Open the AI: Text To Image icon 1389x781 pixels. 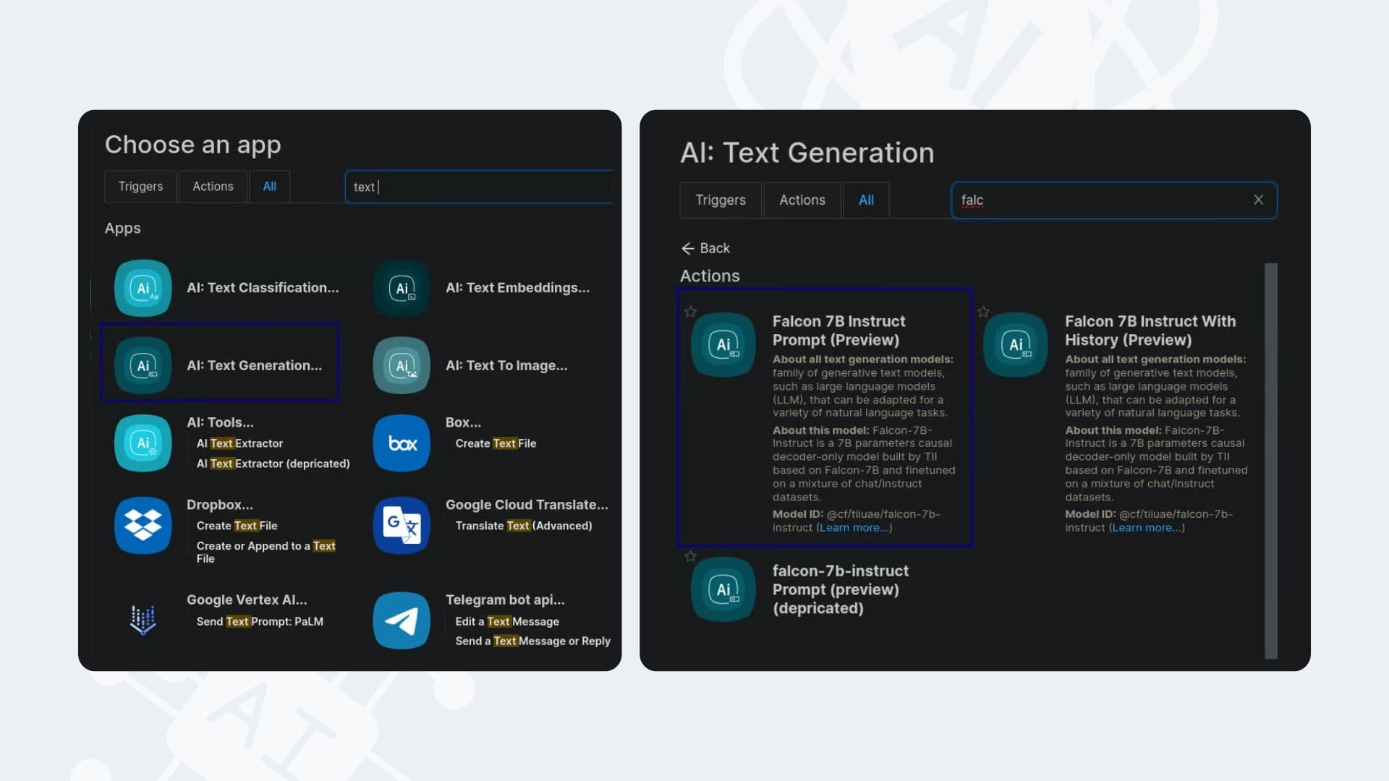click(x=402, y=365)
